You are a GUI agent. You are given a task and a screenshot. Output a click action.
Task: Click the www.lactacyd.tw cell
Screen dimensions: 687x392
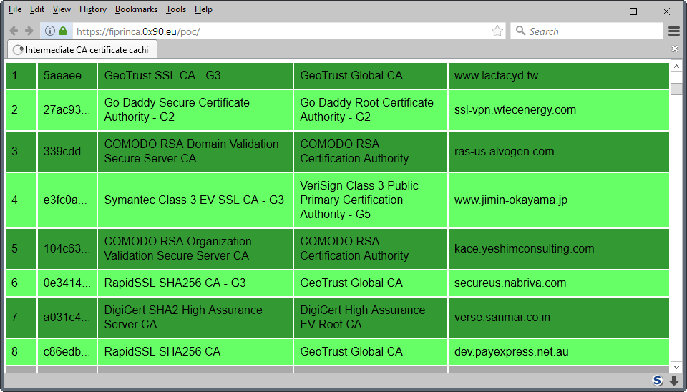(559, 76)
